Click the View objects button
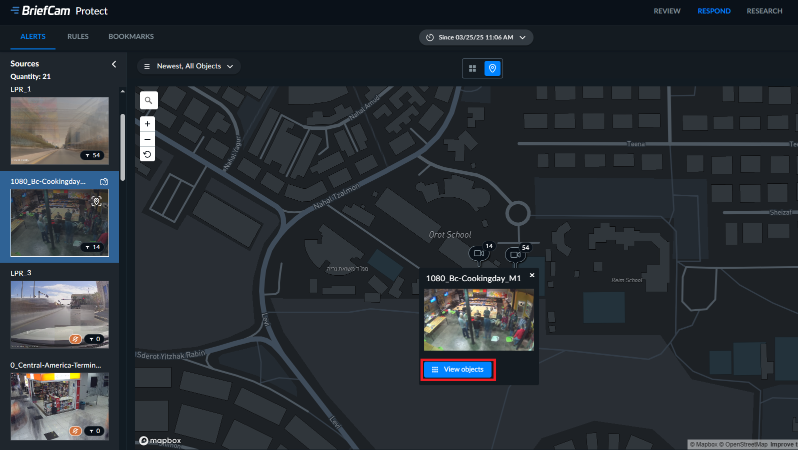The height and width of the screenshot is (450, 798). pyautogui.click(x=458, y=370)
